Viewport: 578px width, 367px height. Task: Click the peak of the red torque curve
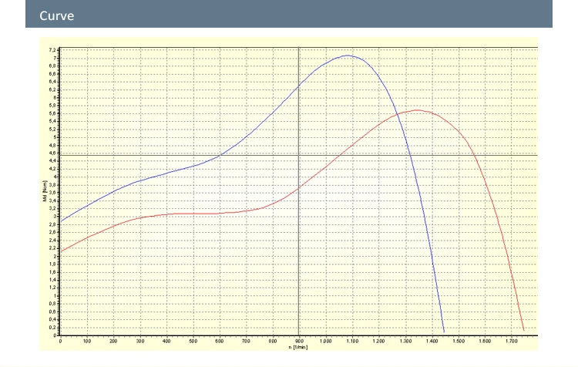(417, 110)
